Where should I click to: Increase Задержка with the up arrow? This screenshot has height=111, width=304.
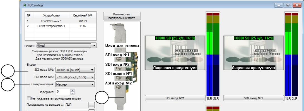coord(73,90)
